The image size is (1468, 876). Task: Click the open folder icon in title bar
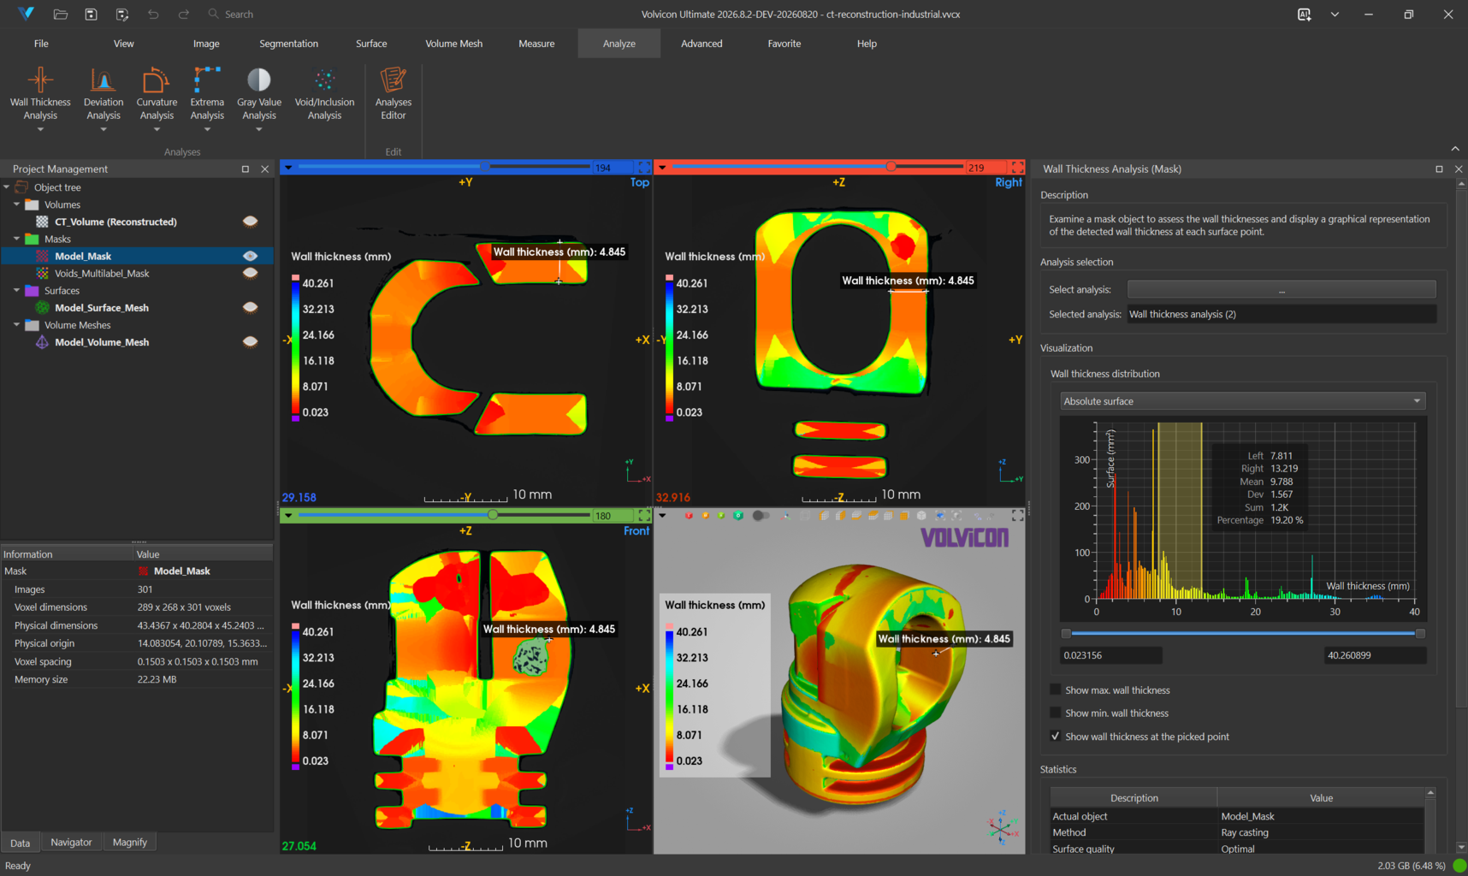click(x=60, y=15)
